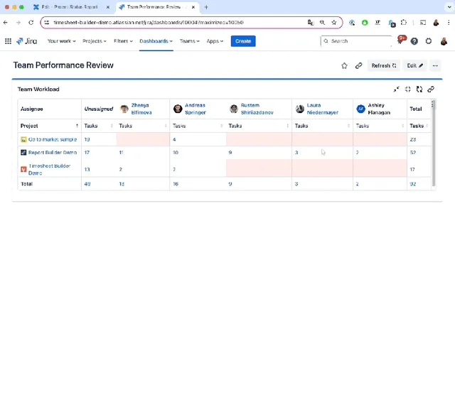Open the browser extensions puzzle icon
455x405 pixels.
click(x=404, y=22)
